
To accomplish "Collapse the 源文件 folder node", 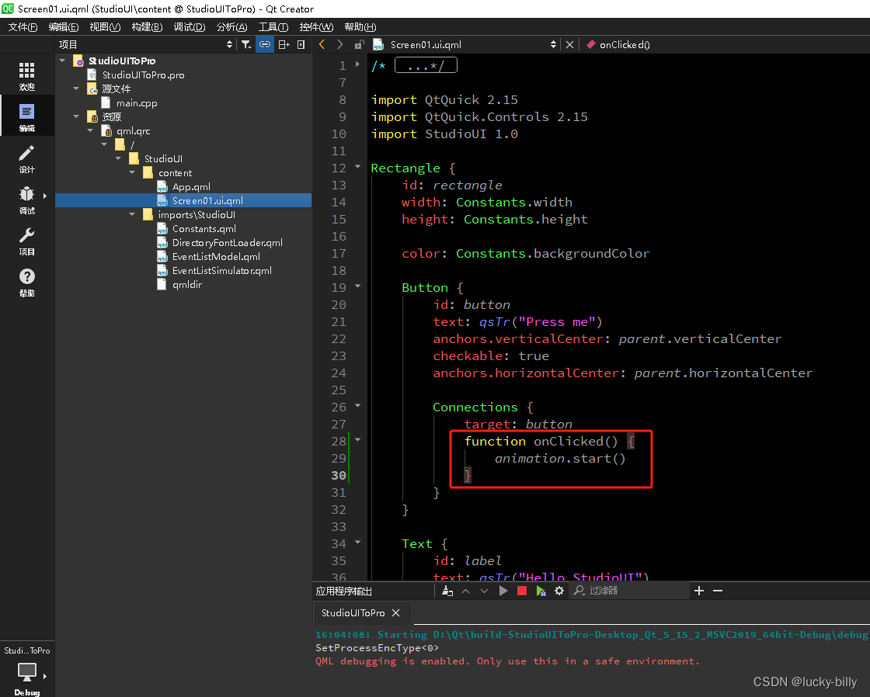I will click(x=76, y=88).
